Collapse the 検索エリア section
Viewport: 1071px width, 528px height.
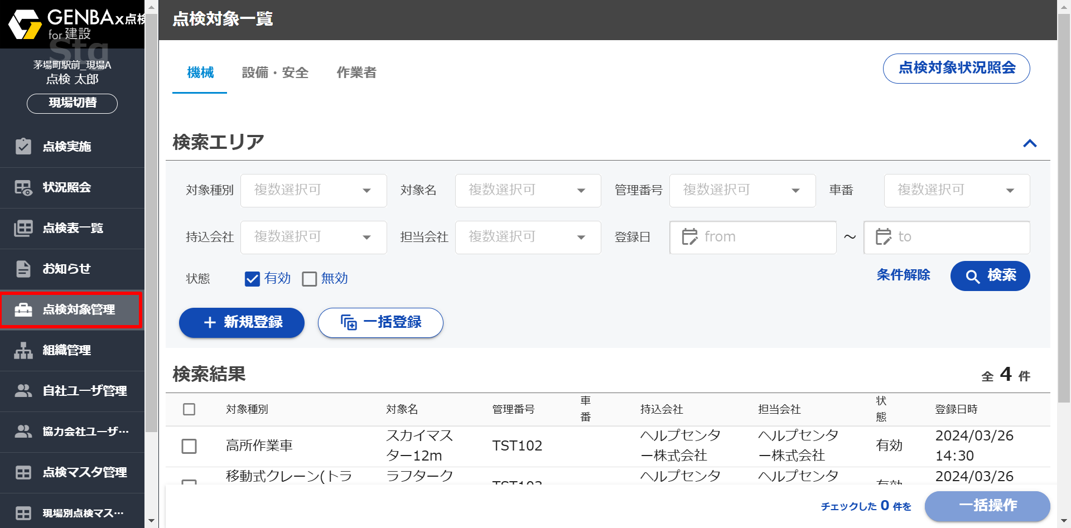pyautogui.click(x=1030, y=143)
